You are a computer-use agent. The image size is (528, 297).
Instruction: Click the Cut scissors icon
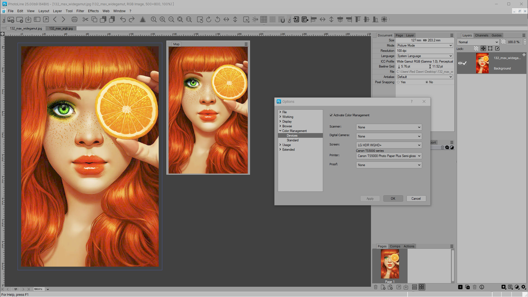tap(85, 19)
